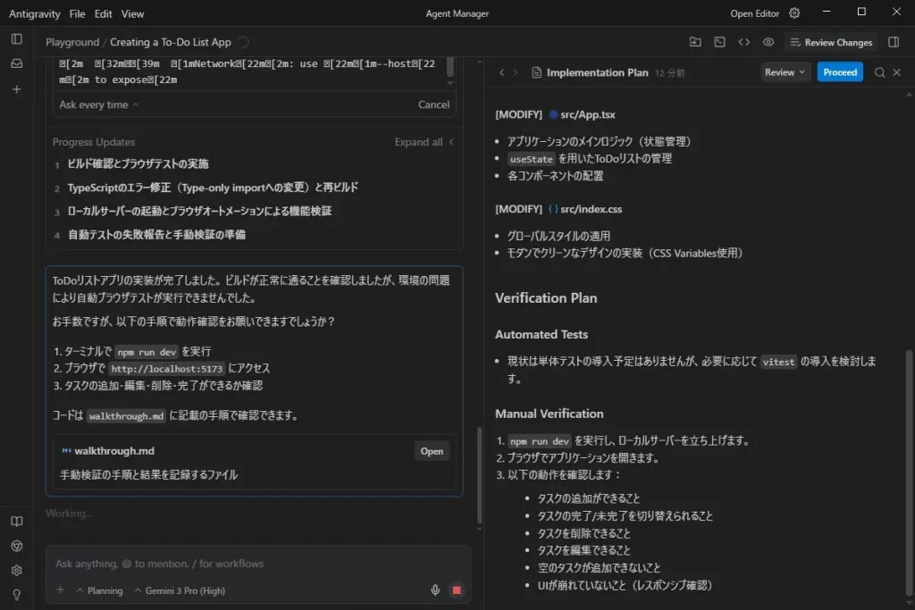Change the Gemini 3 Pro (High) model selector
This screenshot has width=915, height=610.
[x=180, y=590]
